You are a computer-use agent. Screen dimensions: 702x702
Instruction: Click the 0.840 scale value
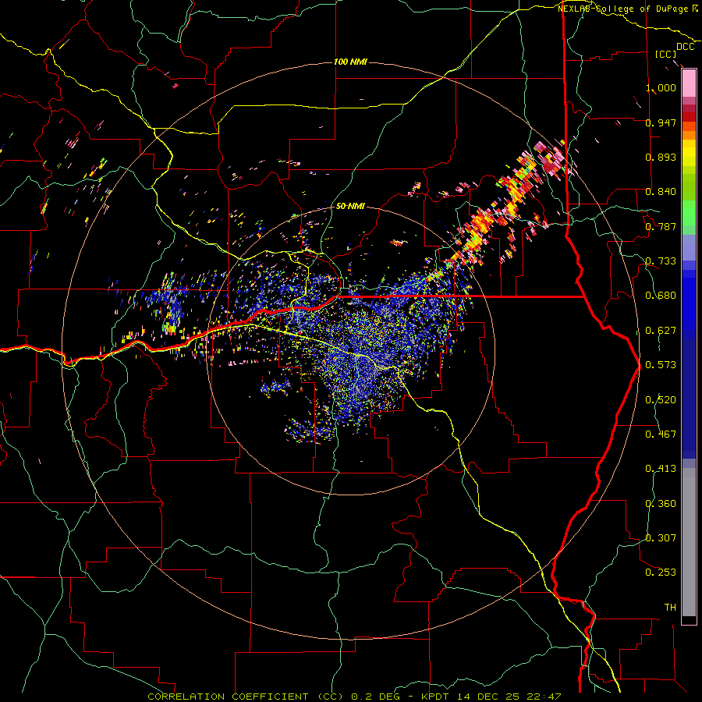tap(661, 192)
